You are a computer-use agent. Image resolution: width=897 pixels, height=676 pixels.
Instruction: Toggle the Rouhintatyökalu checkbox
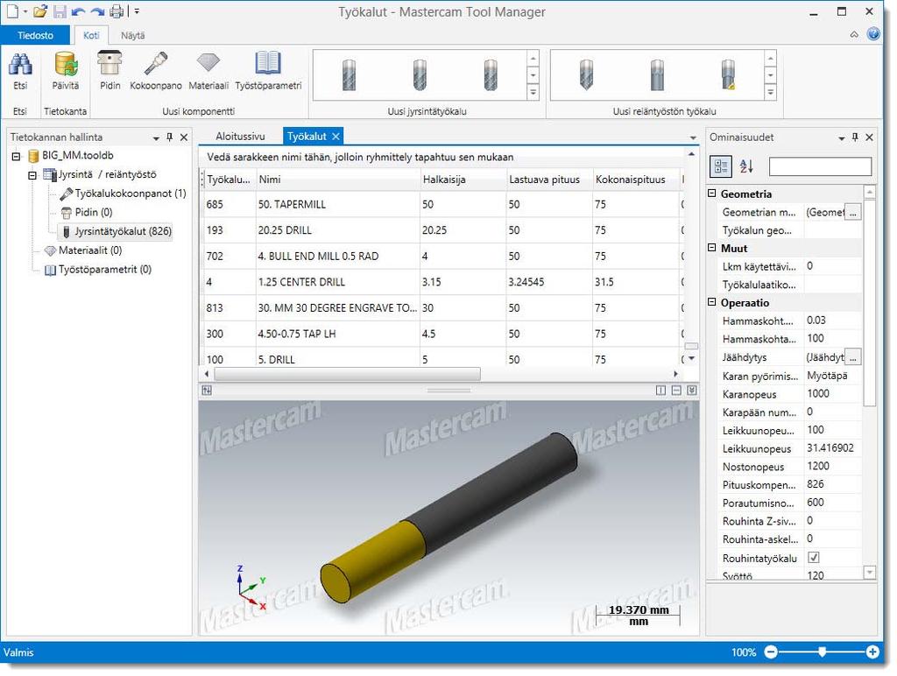coord(814,557)
